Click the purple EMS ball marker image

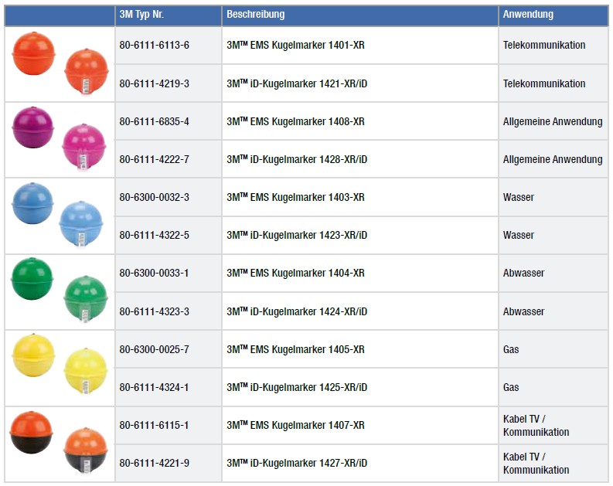[x=33, y=128]
